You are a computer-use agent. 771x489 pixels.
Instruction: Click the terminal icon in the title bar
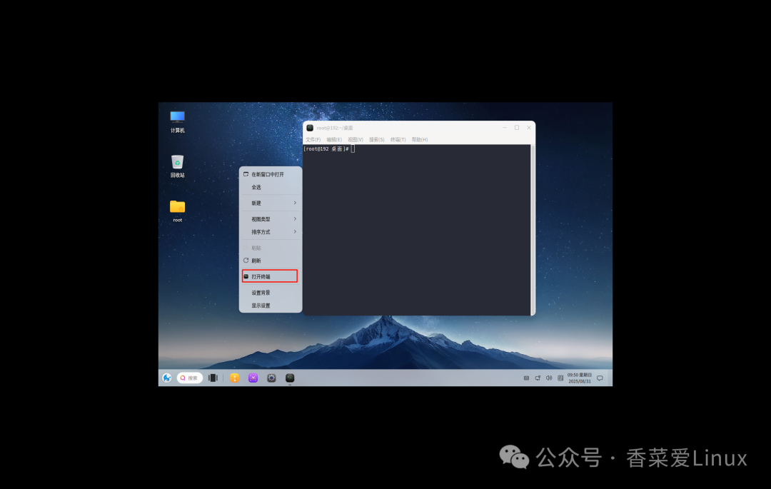(310, 128)
